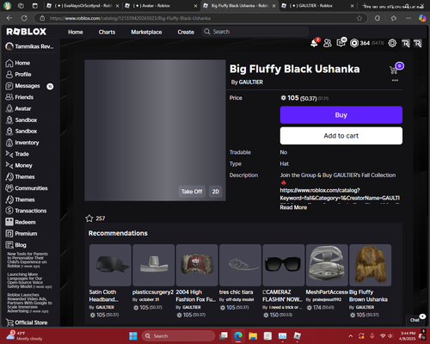Image resolution: width=430 pixels, height=344 pixels.
Task: Open the notifications bell icon
Action: pyautogui.click(x=314, y=43)
